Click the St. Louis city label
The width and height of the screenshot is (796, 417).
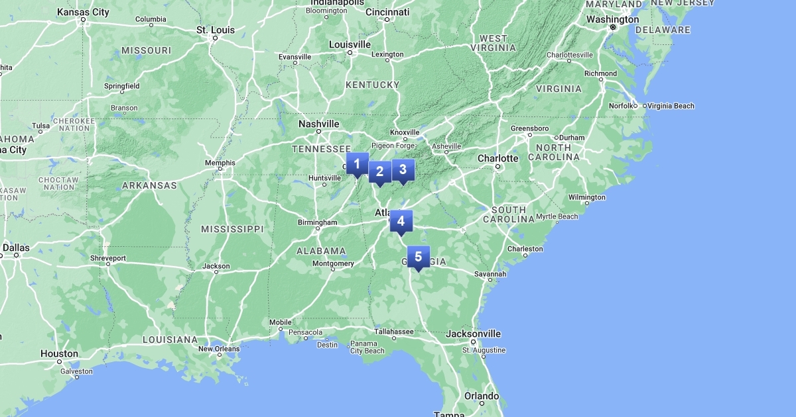[x=216, y=30]
